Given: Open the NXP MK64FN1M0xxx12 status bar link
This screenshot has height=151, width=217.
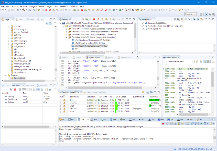Looking at the screenshot, I should pyautogui.click(x=187, y=149).
